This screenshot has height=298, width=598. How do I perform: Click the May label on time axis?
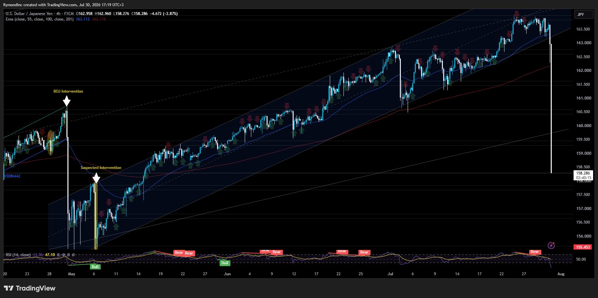point(72,274)
